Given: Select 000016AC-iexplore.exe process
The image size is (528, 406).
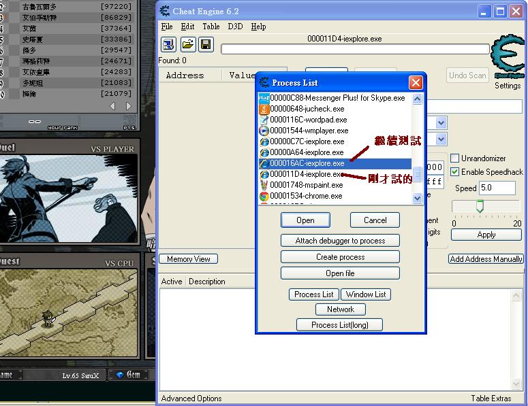Looking at the screenshot, I should (335, 163).
